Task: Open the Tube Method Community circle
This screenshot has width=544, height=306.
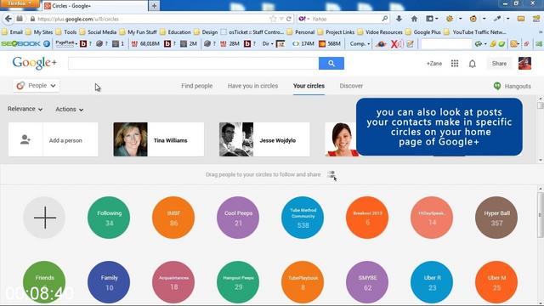Action: 303,218
